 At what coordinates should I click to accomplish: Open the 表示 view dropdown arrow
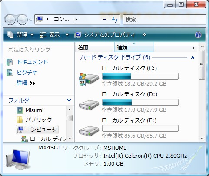(67, 35)
